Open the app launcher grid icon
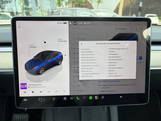The image size is (161, 121). (97, 98)
